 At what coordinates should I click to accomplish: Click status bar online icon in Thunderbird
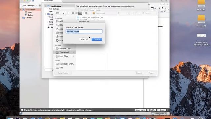(x=21, y=114)
